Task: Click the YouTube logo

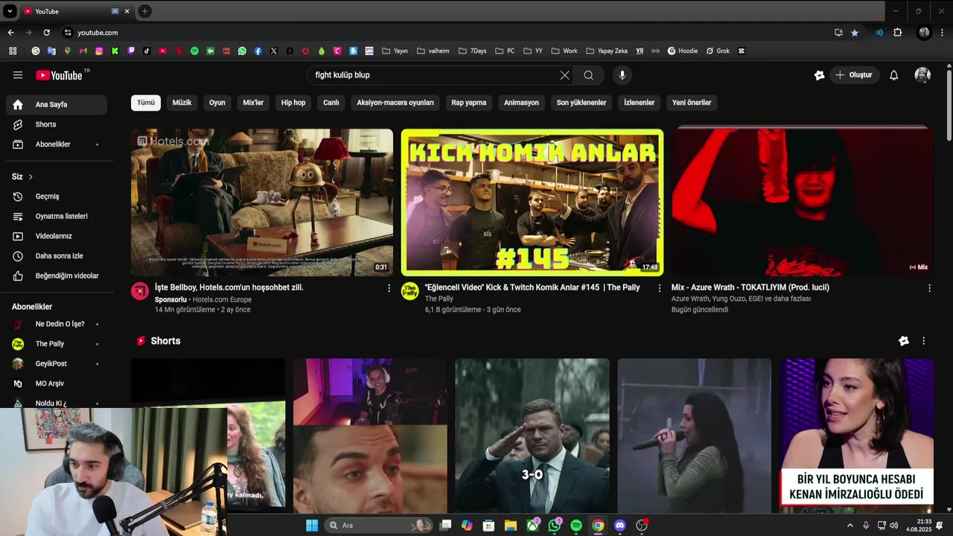Action: click(60, 75)
